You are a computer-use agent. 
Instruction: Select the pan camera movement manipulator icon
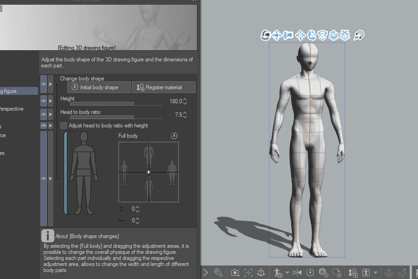[x=277, y=35]
